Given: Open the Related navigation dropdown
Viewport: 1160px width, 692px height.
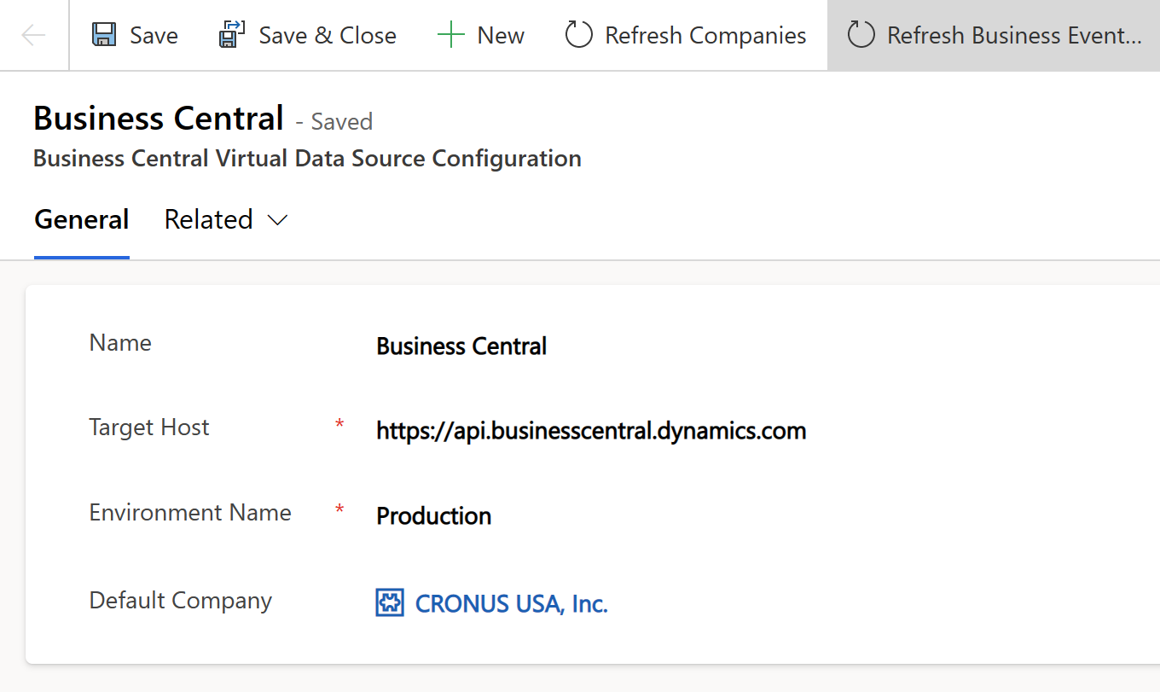Looking at the screenshot, I should 226,220.
